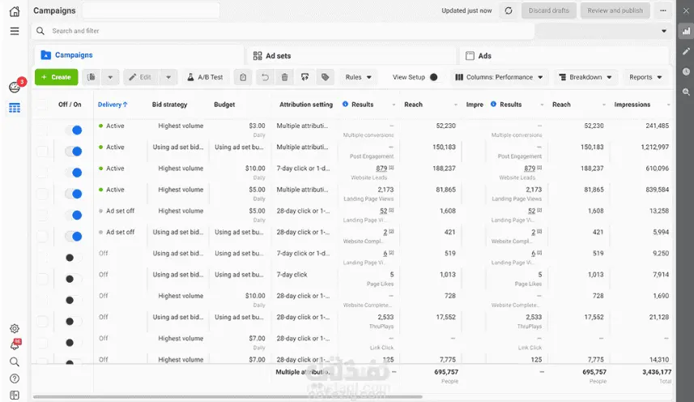
Task: Click the Search and filter field
Action: (283, 31)
